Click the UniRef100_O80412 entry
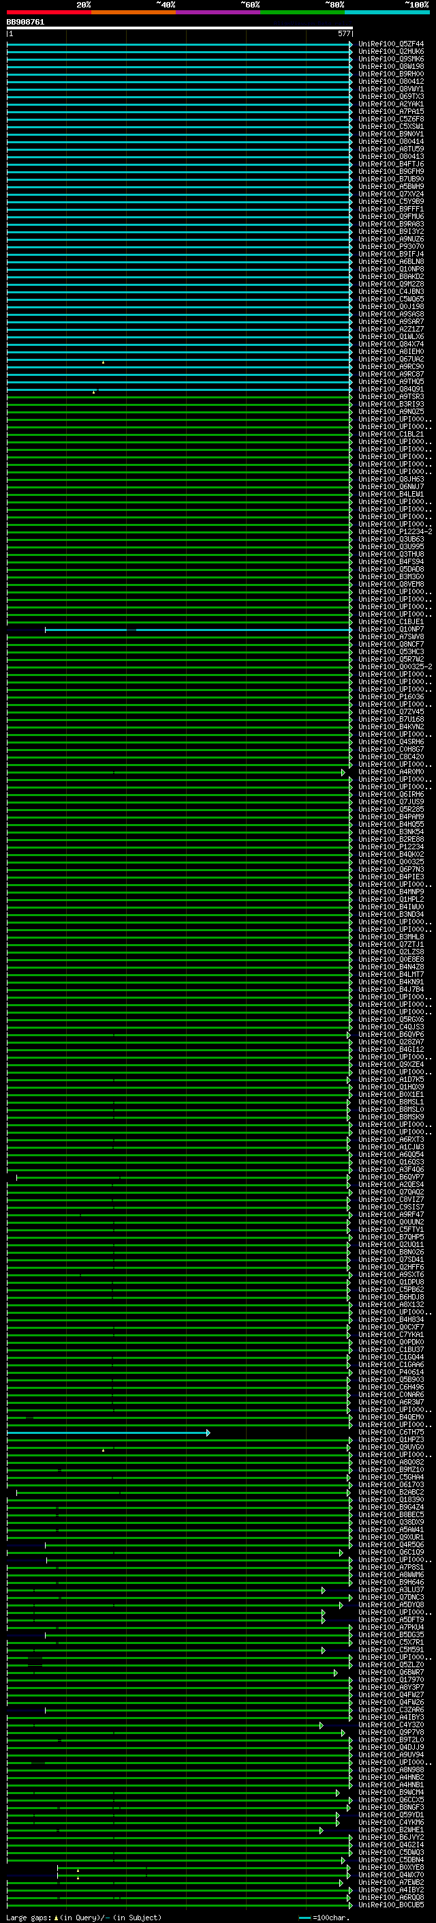 click(391, 81)
